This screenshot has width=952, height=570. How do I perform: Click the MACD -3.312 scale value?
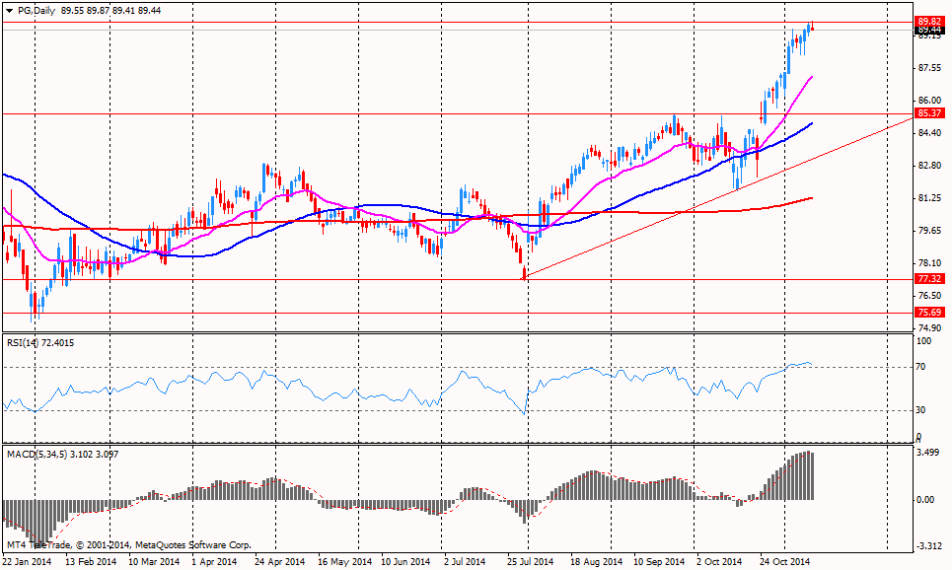(x=927, y=545)
